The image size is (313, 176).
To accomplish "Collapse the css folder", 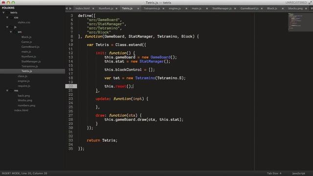I will pyautogui.click(x=7, y=18).
